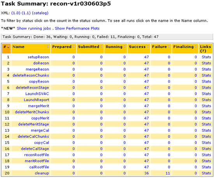Click the Submitted column sort icon

click(102, 47)
